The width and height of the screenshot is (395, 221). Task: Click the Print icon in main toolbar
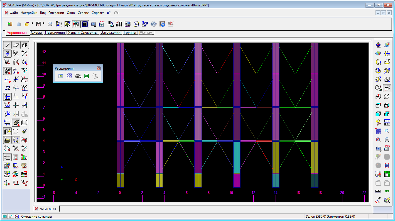[50, 24]
